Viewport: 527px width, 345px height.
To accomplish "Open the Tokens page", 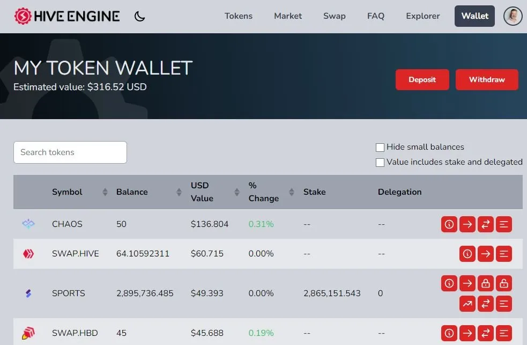I will click(x=238, y=16).
